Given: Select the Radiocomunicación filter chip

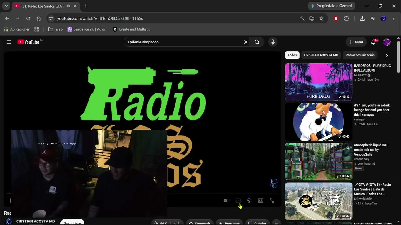Looking at the screenshot, I should pos(360,55).
